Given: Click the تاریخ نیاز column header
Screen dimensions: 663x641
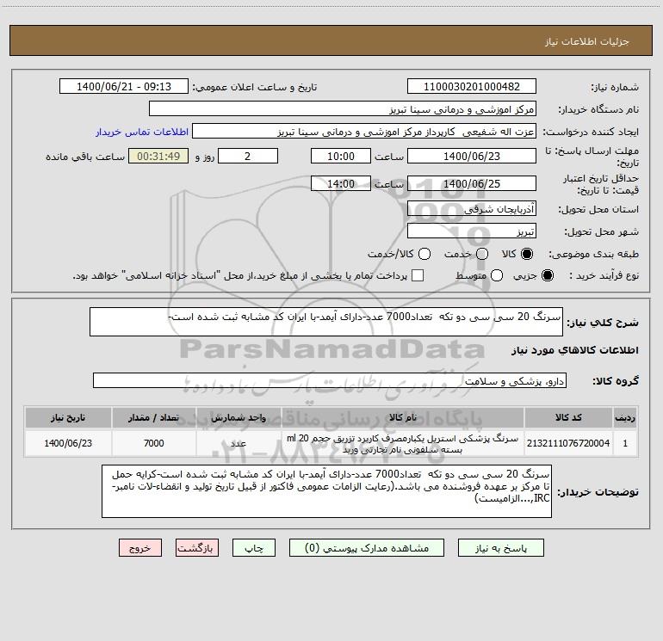Looking at the screenshot, I should coord(68,417).
